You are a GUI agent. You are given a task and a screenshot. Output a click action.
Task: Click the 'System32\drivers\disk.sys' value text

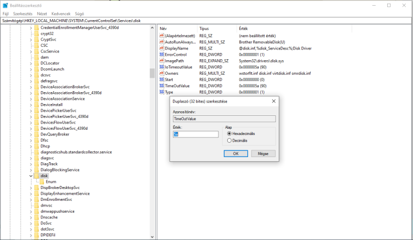click(261, 61)
